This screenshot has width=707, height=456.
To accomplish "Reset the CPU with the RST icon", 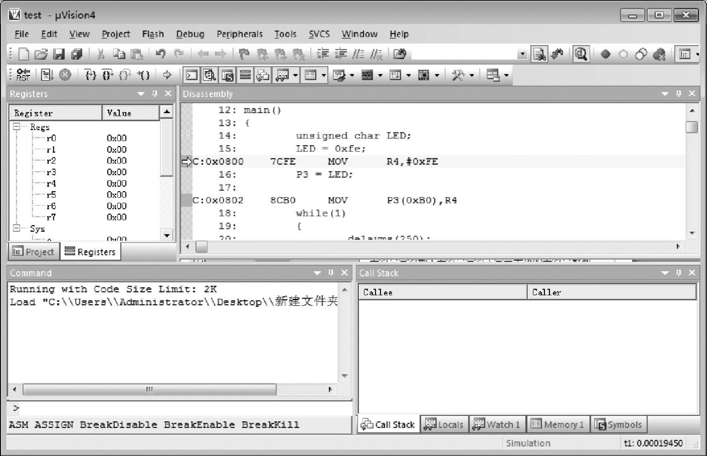I will (23, 75).
